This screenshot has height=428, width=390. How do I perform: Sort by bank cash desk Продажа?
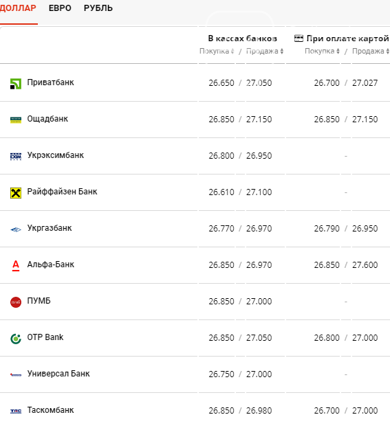pyautogui.click(x=265, y=51)
